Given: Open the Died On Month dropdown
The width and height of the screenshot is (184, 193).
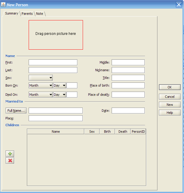Looking at the screenshot, I should (x=41, y=95).
